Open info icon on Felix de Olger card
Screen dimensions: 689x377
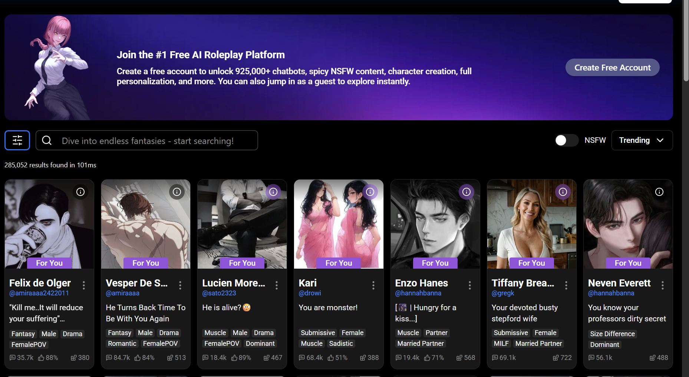80,192
